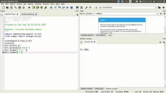The width and height of the screenshot is (166, 93).
Task: Create a new file with the toolbar icon
Action: click(3, 7)
